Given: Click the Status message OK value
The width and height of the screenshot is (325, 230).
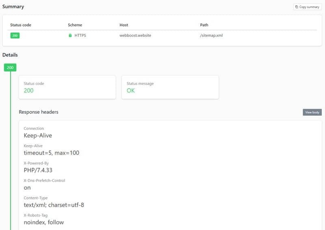Looking at the screenshot, I should [x=130, y=91].
